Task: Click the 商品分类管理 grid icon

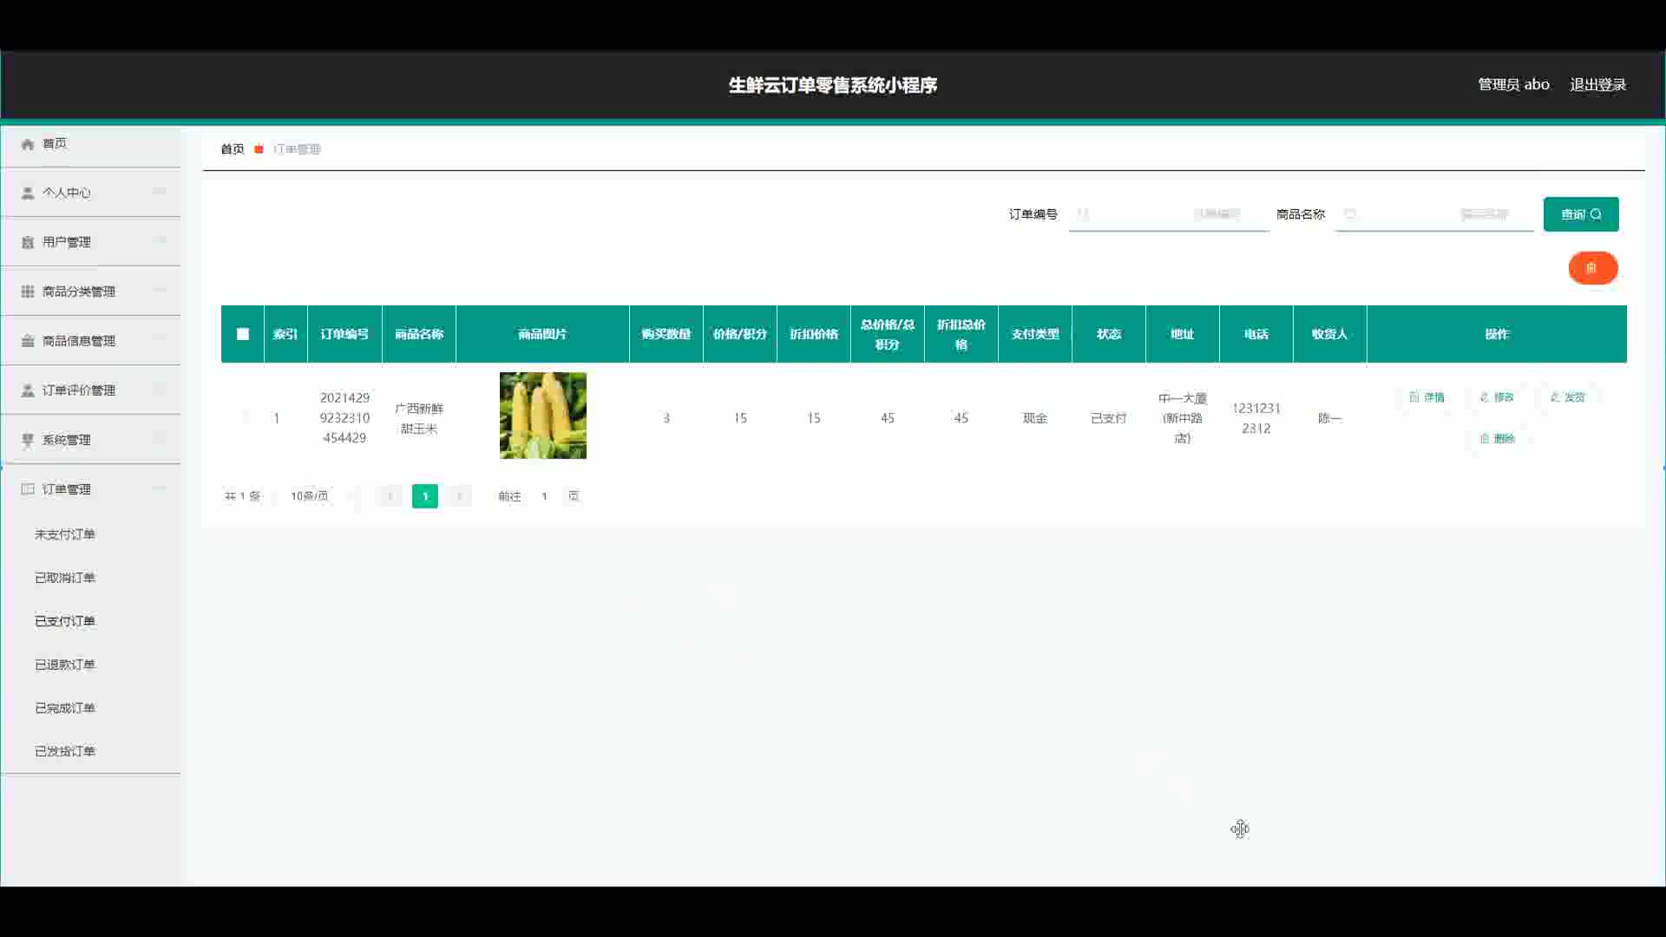Action: coord(28,292)
